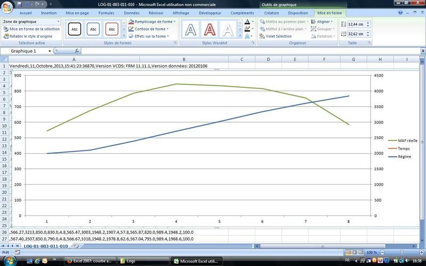The width and height of the screenshot is (426, 266).
Task: Expand the Zone de graphique element dropdown
Action: (58, 22)
